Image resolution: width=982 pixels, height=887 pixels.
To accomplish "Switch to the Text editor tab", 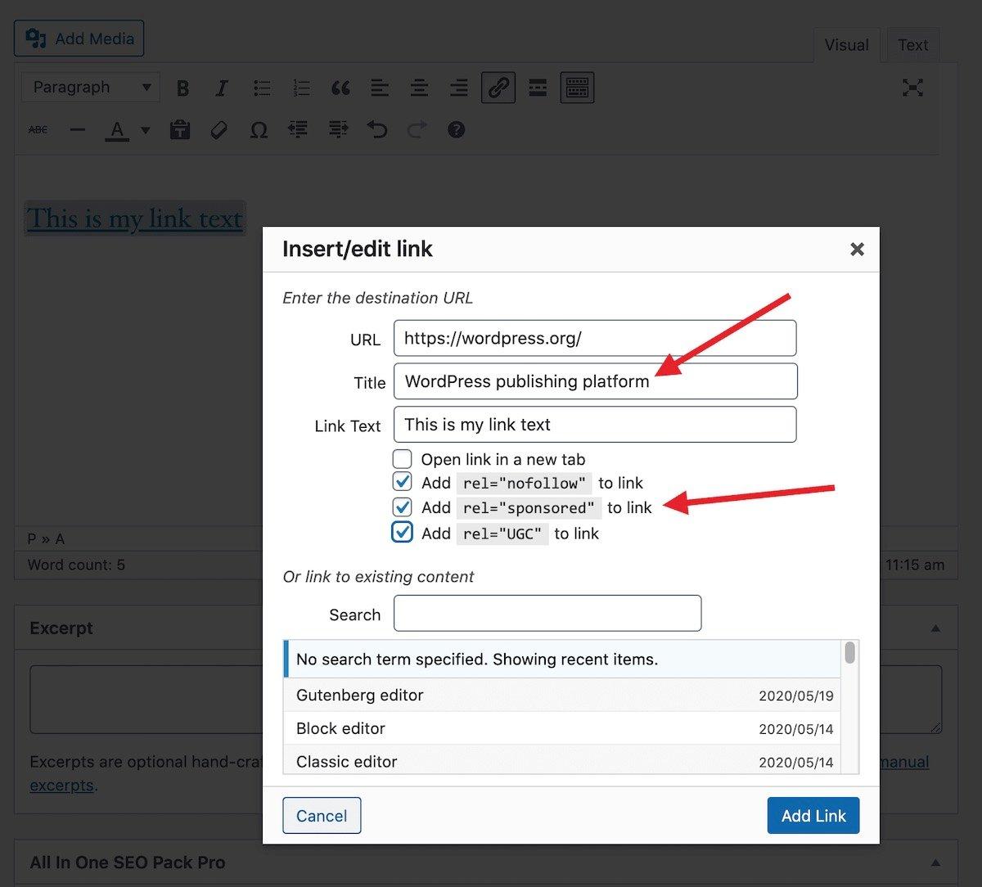I will click(x=912, y=45).
